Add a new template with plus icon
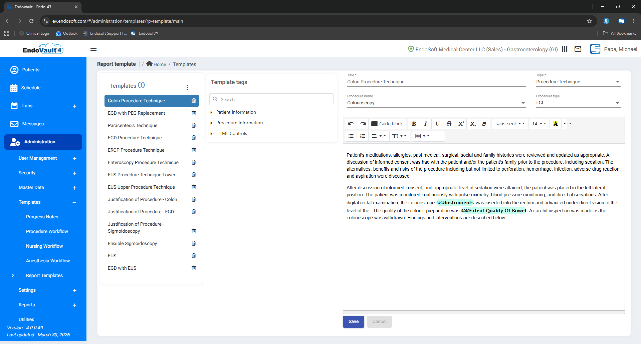This screenshot has height=344, width=641. 142,85
